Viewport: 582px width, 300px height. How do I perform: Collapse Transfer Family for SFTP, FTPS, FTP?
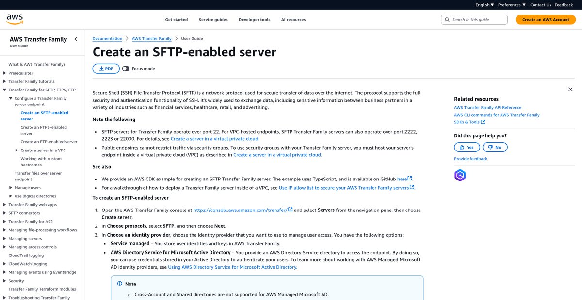4,90
